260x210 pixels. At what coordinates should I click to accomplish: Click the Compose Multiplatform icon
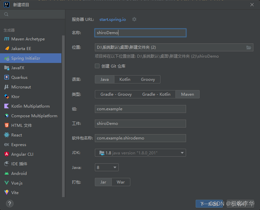[7, 116]
